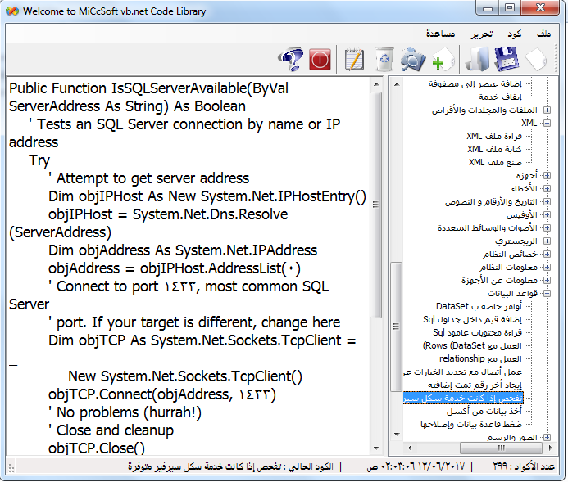
Task: Expand the الأخطاء tree node
Action: tap(547, 188)
